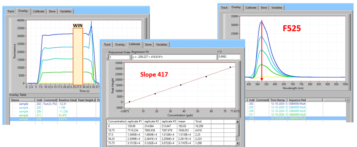This screenshot has width=357, height=147.
Task: Click the Polynomial Order input field
Action: pyautogui.click(x=119, y=57)
